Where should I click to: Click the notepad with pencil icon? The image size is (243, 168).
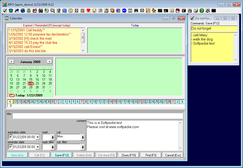point(35,11)
